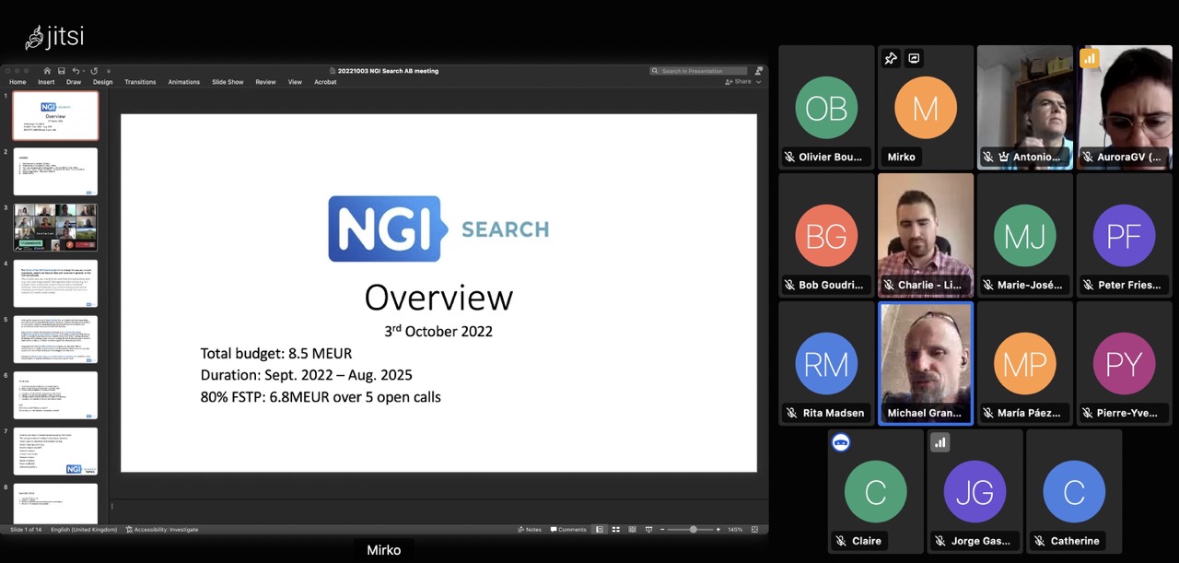Select slide 3 thumbnail with video grid

point(55,228)
